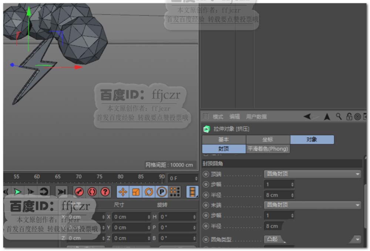Click the 网格间距 : 10000 cm label
Screen dimensions: 370x251
point(169,165)
